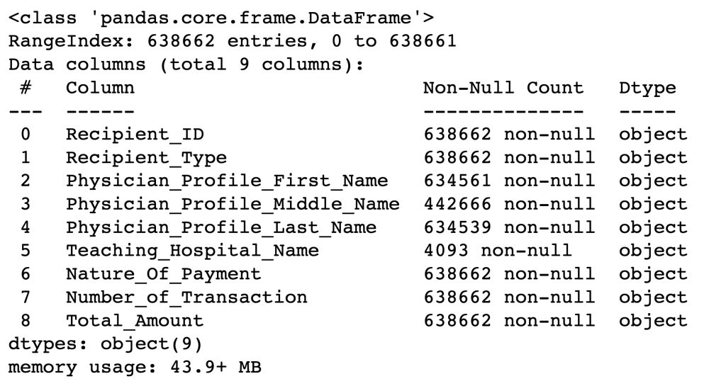Click the '634539 non-null' count value
726x386 pixels.
[509, 227]
